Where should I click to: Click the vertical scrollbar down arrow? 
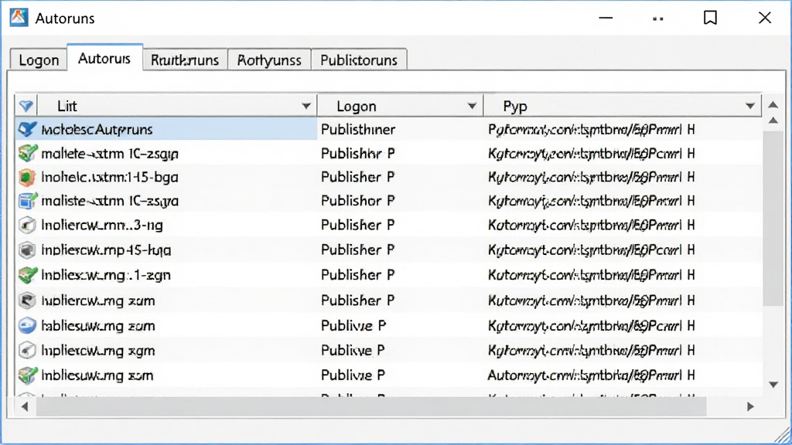(x=773, y=385)
